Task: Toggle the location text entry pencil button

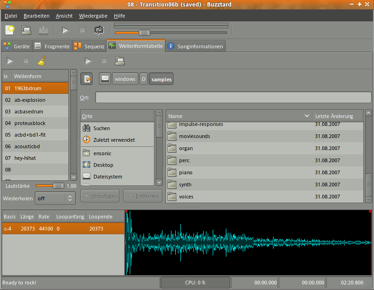Action: tap(87, 79)
